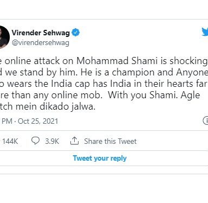The height and width of the screenshot is (203, 208).
Task: Select the Share this Tweet label
Action: [110, 141]
